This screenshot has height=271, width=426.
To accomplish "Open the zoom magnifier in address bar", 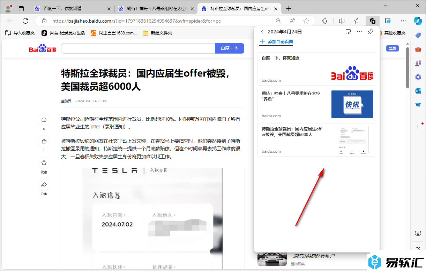I will [x=278, y=21].
